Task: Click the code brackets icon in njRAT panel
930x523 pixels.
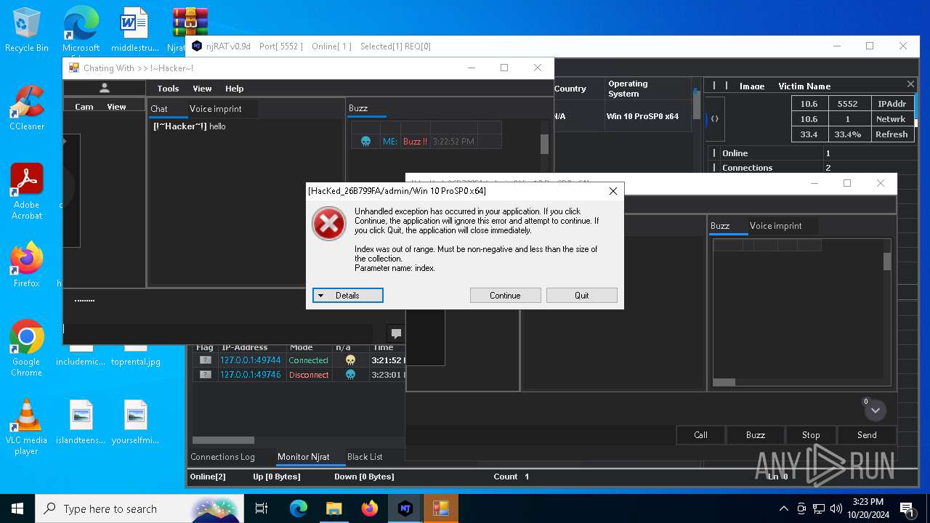Action: [x=715, y=118]
